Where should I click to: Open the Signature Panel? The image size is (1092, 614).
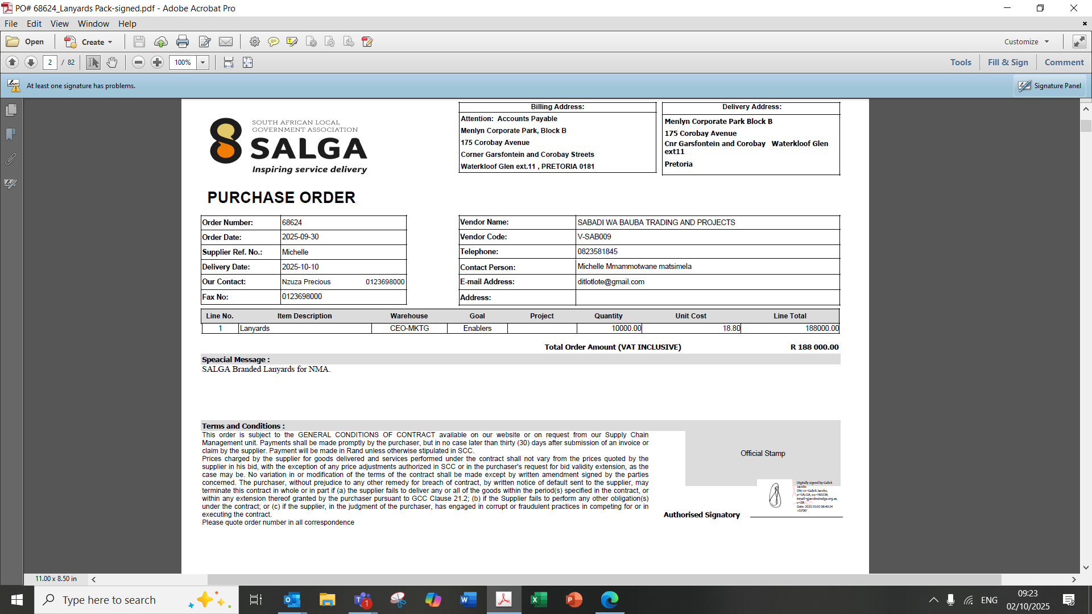point(1050,86)
